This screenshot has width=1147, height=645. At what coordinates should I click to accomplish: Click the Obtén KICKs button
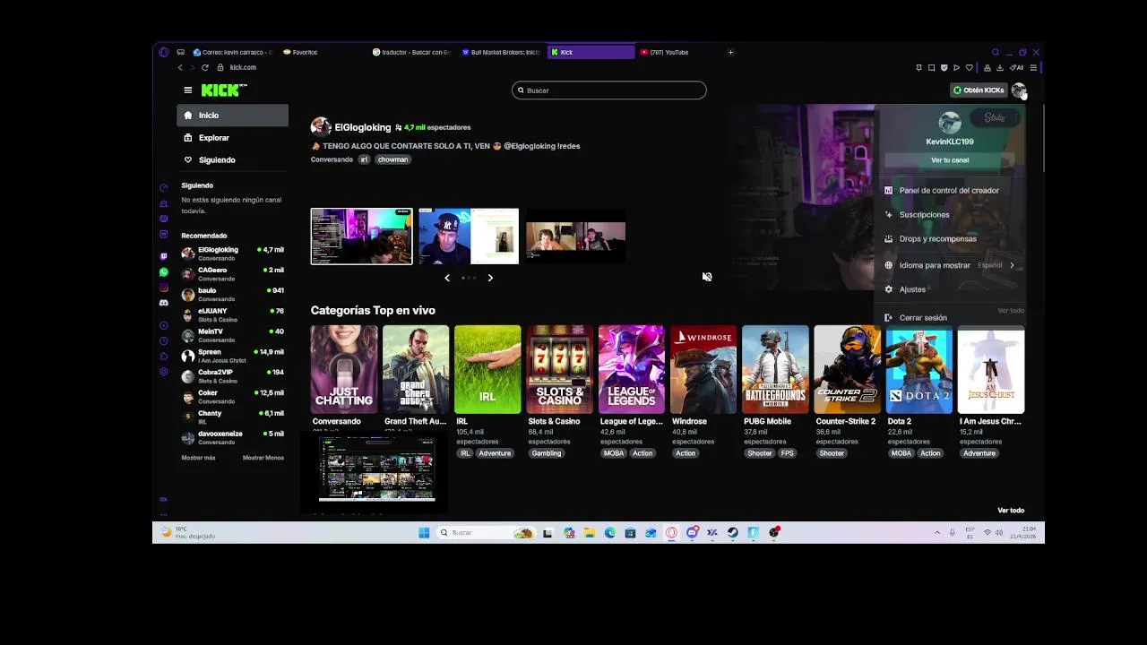click(979, 90)
